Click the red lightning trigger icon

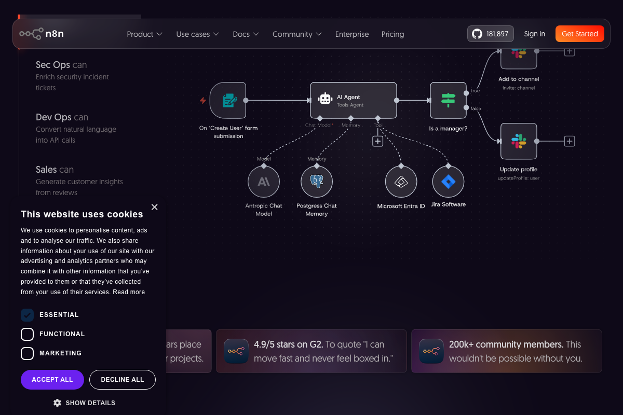[x=203, y=100]
